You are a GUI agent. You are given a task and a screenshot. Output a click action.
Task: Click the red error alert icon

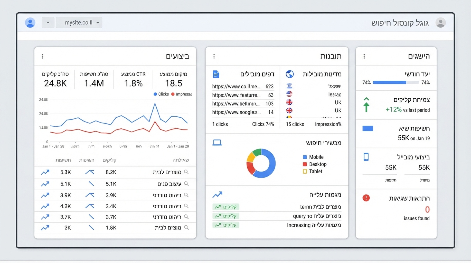(x=366, y=198)
